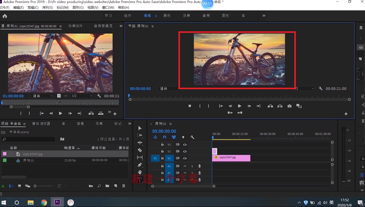365x207 pixels.
Task: Open Find magnifier in Project panel
Action: tap(99, 186)
